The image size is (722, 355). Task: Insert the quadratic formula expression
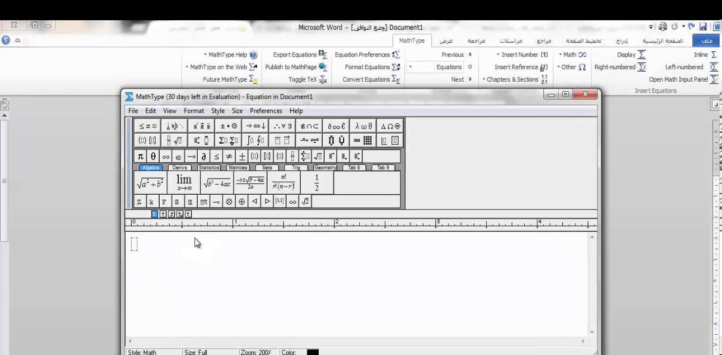(x=250, y=182)
